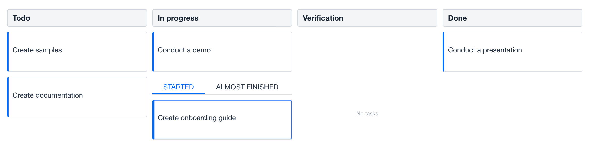Click blue stripe on Create documentation card

(8, 97)
